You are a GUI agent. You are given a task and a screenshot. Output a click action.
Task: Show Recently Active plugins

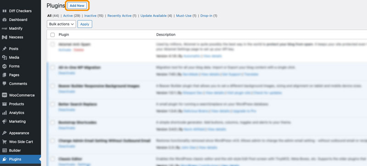tap(120, 16)
